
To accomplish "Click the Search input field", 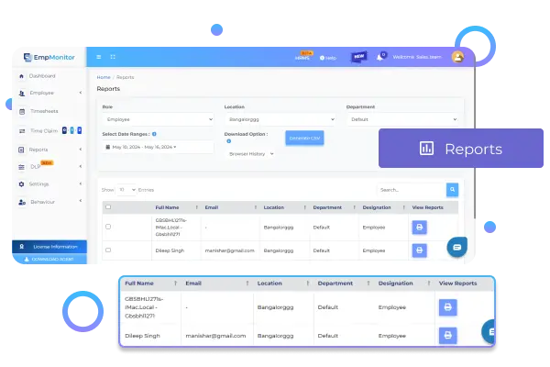I will pos(410,190).
